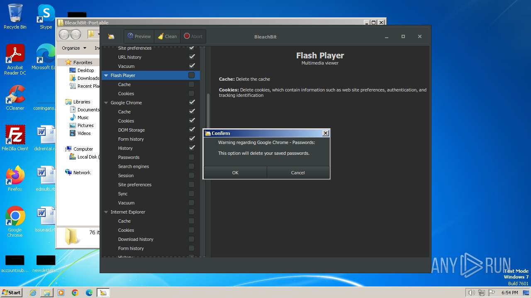Switch to BleachBit in the taskbar
Image resolution: width=531 pixels, height=298 pixels.
[x=103, y=293]
